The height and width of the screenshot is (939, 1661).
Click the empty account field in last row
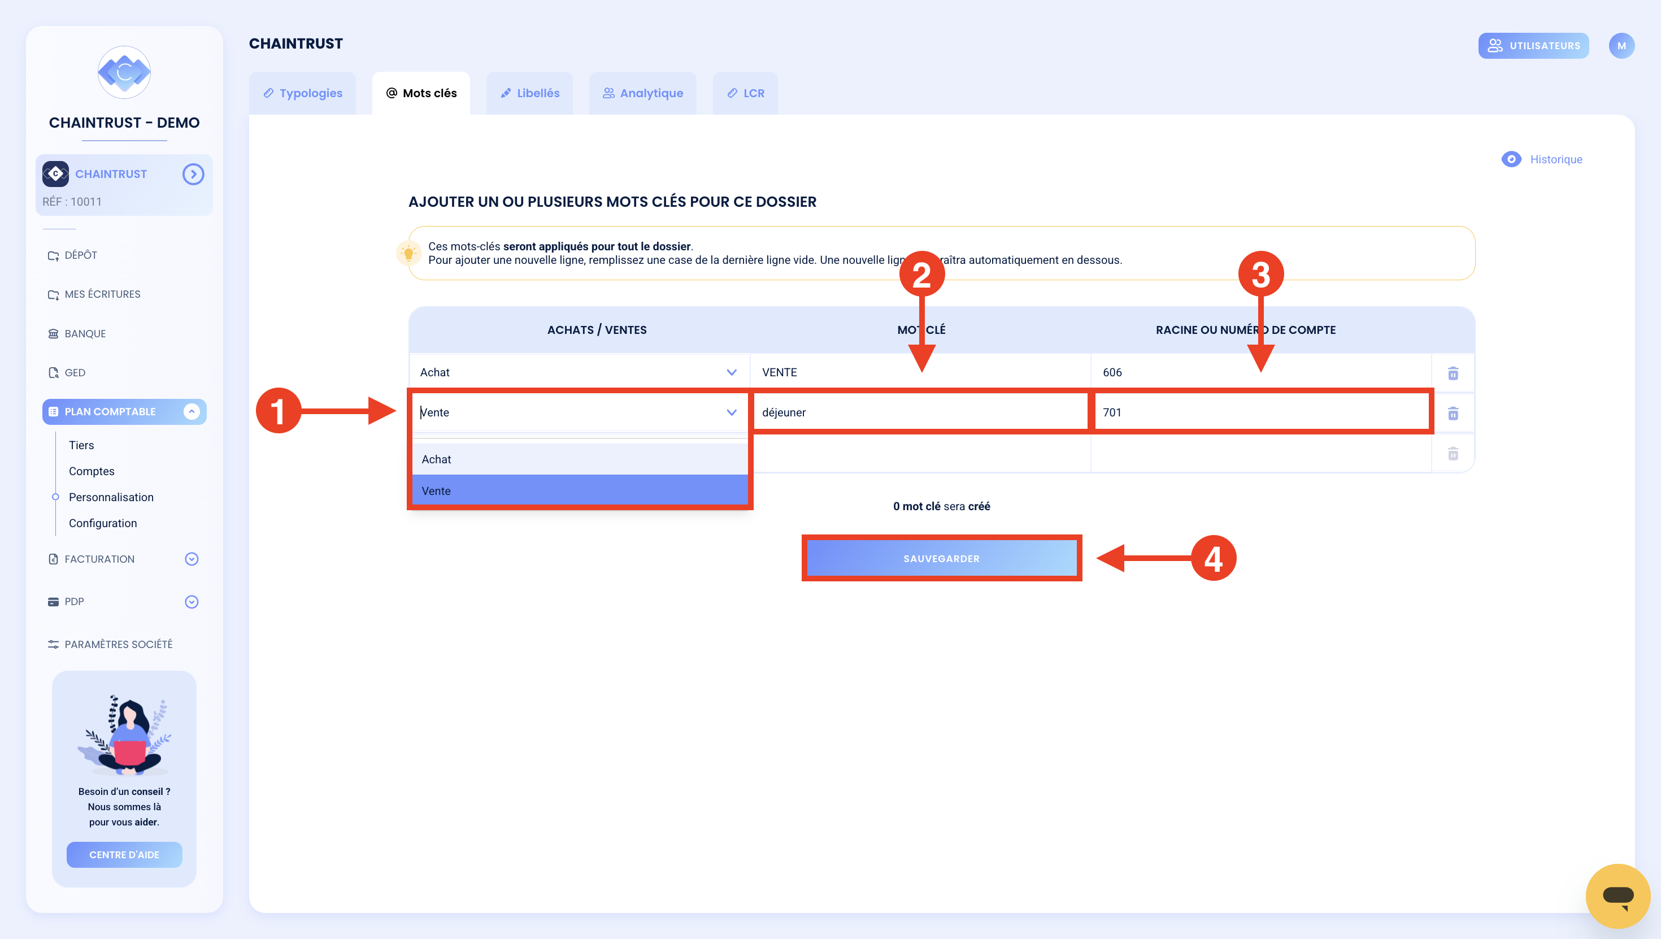(1260, 453)
